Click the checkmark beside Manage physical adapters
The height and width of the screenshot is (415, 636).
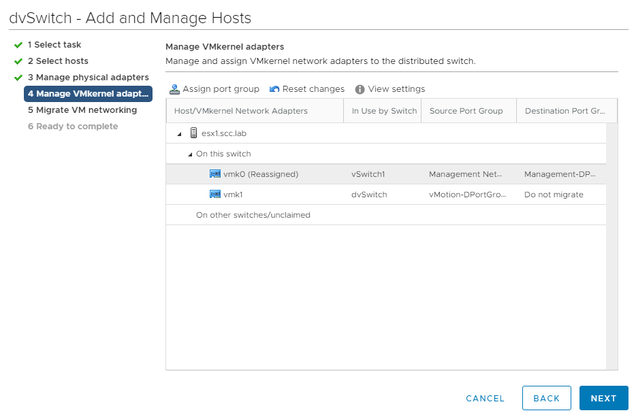pos(16,77)
